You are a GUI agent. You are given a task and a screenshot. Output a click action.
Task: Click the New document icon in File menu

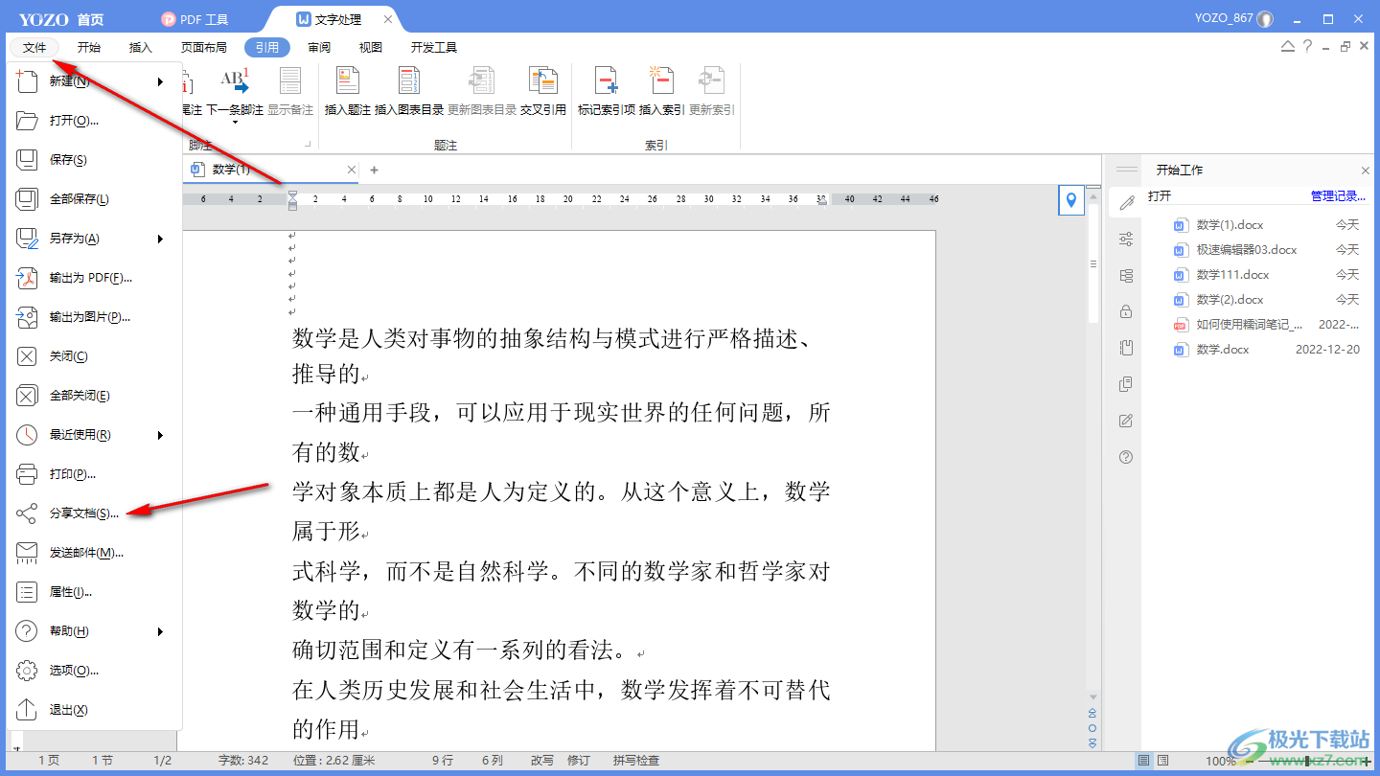27,81
